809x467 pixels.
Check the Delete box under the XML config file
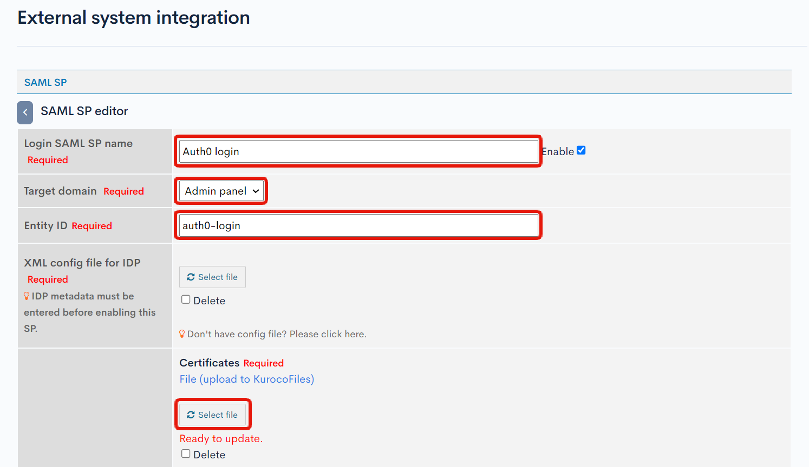[x=186, y=299]
